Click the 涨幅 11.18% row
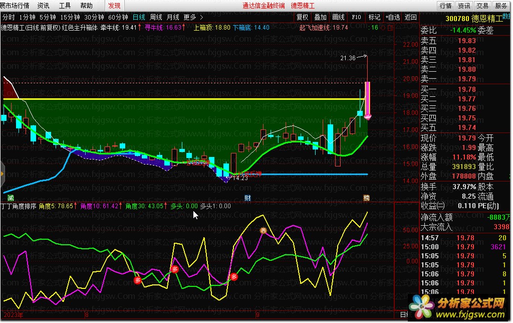The height and width of the screenshot is (323, 513). pos(448,157)
